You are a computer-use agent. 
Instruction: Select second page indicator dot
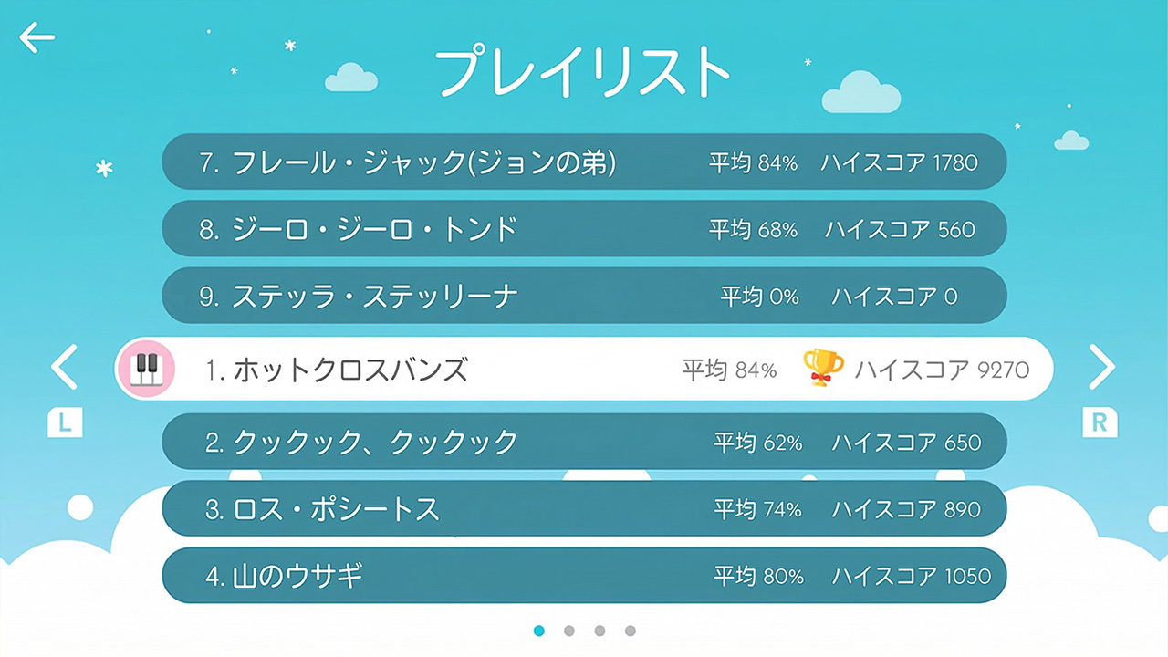click(569, 631)
